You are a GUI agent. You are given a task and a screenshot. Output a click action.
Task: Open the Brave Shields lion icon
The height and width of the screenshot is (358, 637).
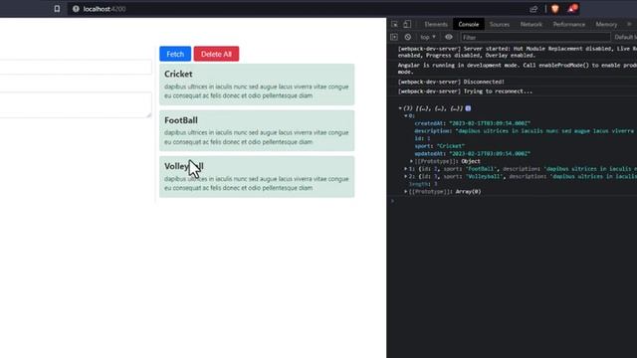(555, 9)
